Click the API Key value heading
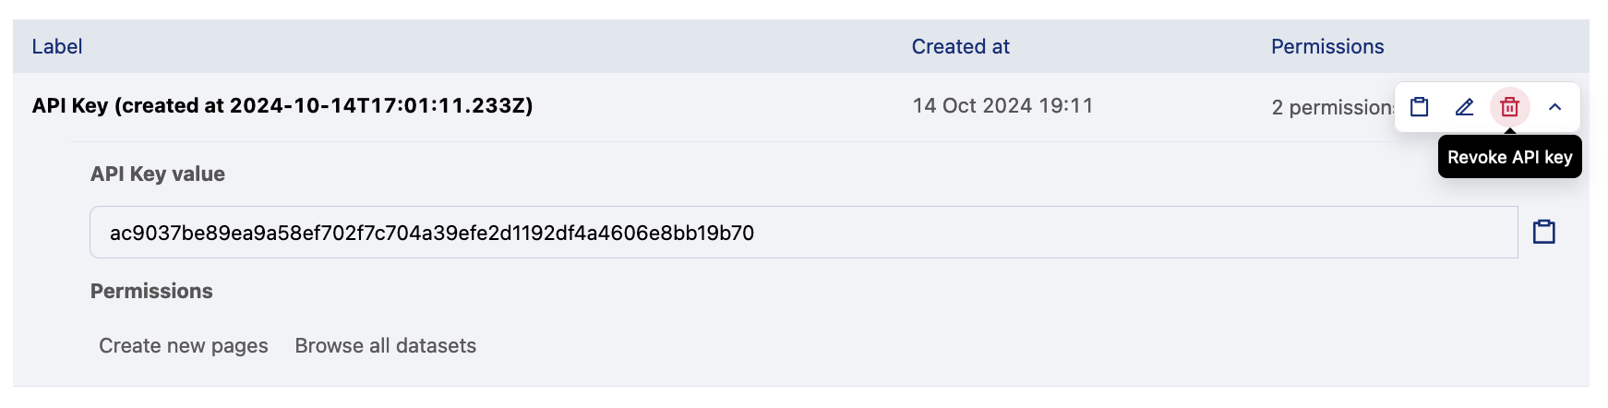The height and width of the screenshot is (408, 1608). 158,174
